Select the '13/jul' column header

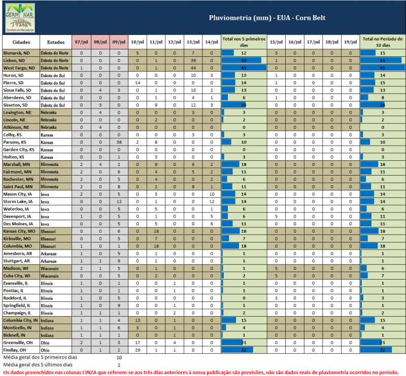point(193,42)
